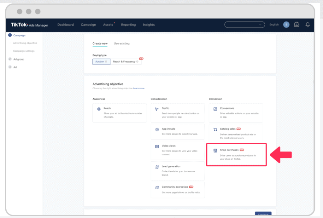Image resolution: width=323 pixels, height=218 pixels.
Task: Select the Conversions objective card
Action: (236, 113)
